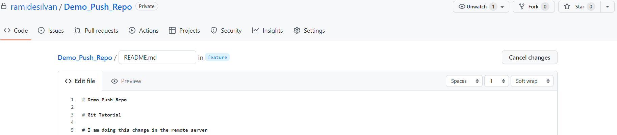The width and height of the screenshot is (617, 135).
Task: Select the Edit file tab
Action: 80,81
